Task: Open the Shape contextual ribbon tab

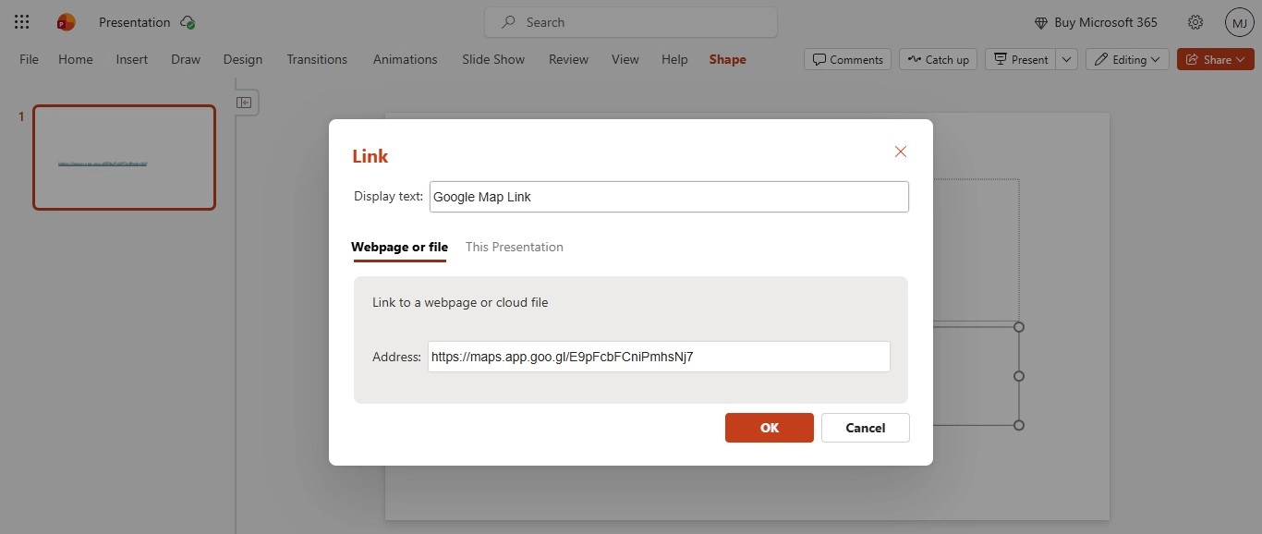Action: 727,59
